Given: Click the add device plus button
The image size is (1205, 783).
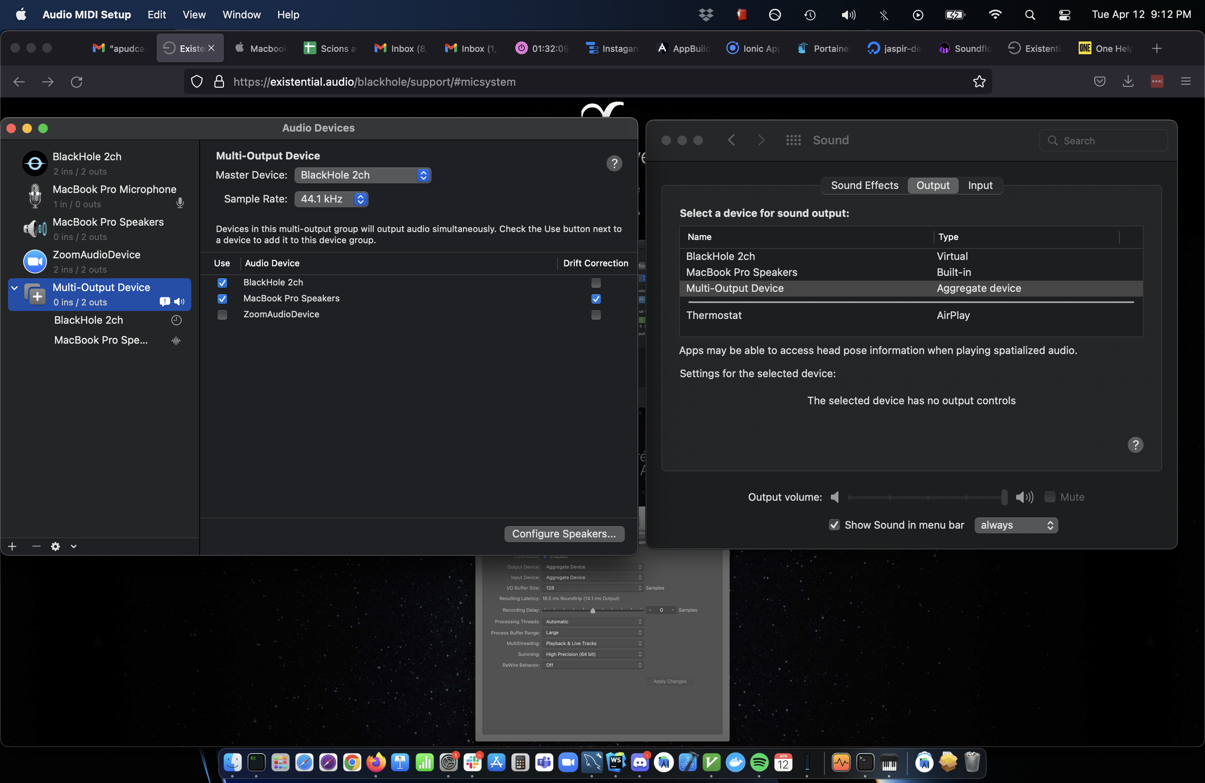Looking at the screenshot, I should (x=12, y=546).
